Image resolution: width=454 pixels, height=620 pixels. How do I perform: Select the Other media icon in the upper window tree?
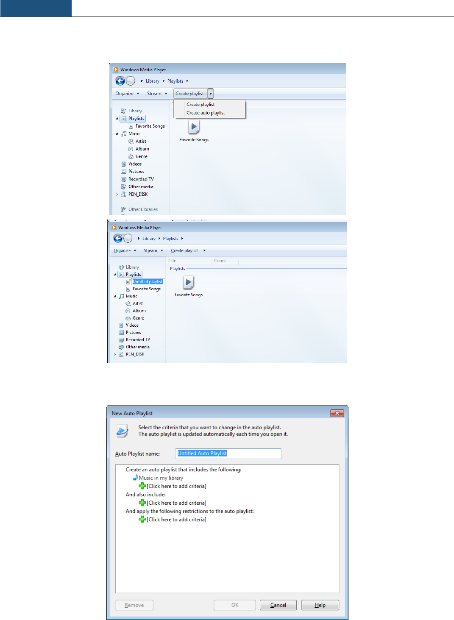tap(123, 187)
